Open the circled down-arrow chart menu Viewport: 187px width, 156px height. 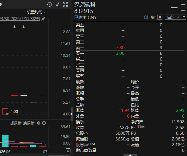coord(50,4)
